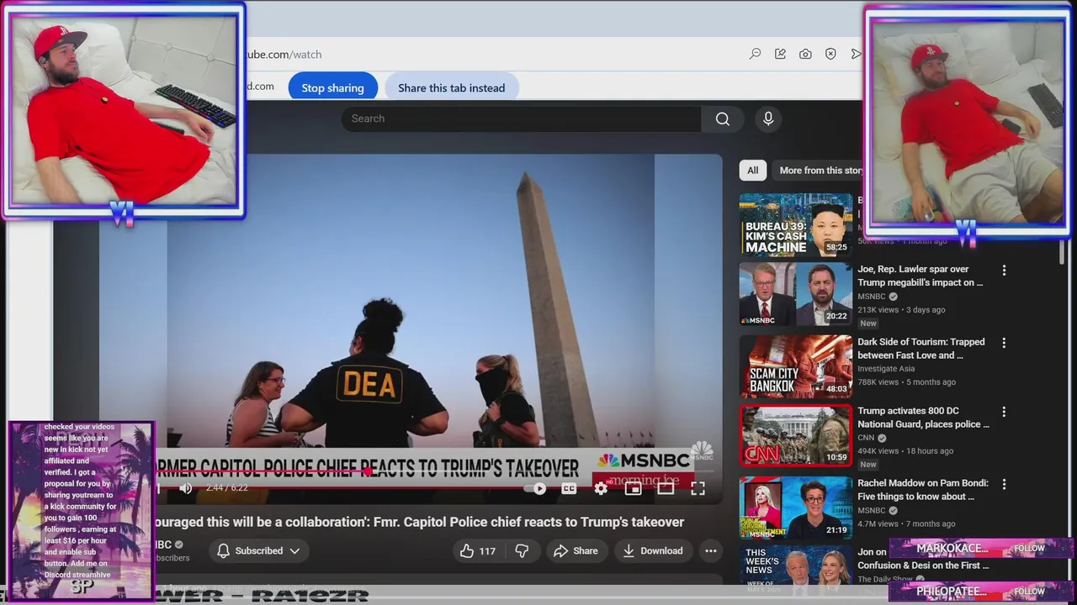Viewport: 1077px width, 605px height.
Task: Select the More from this story chip
Action: pos(818,171)
